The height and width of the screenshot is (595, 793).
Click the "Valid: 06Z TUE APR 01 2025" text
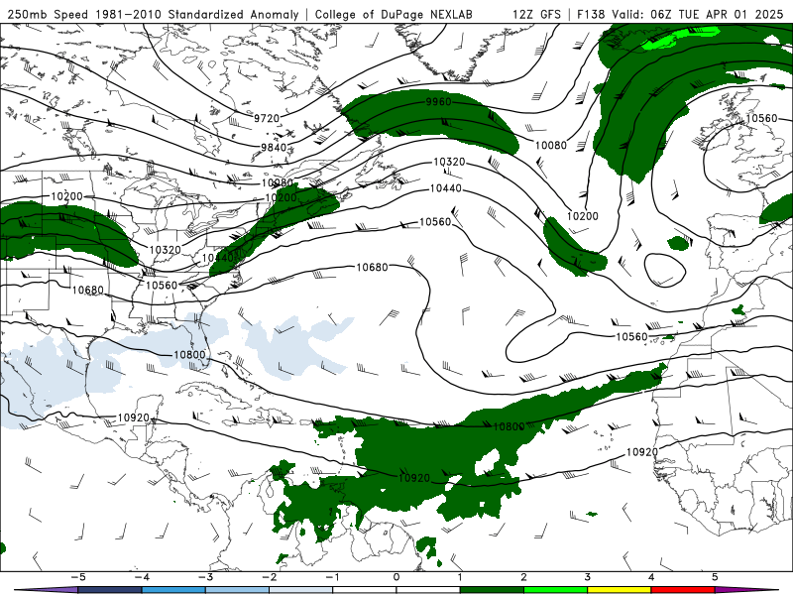point(698,14)
